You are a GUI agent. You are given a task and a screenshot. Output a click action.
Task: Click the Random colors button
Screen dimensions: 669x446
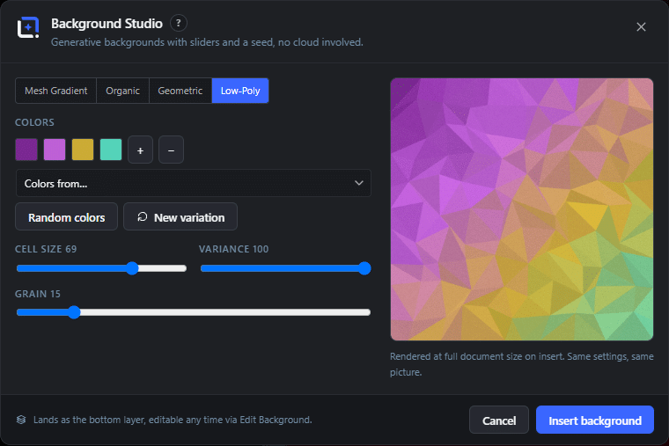[67, 217]
